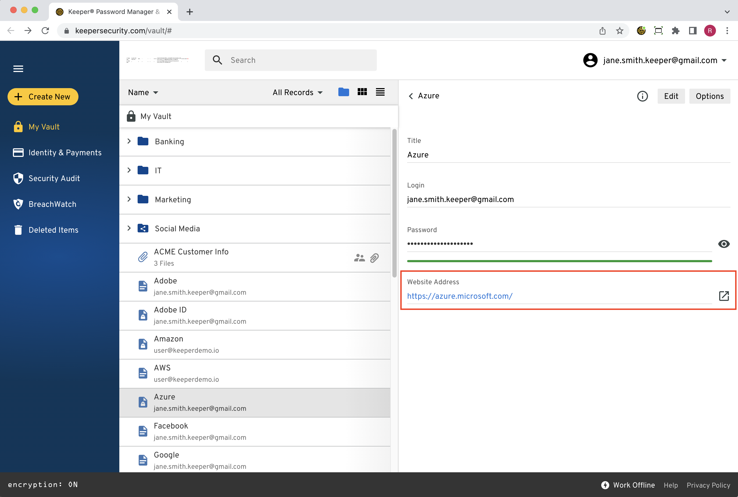Open Chrome three-dot menu

point(727,31)
